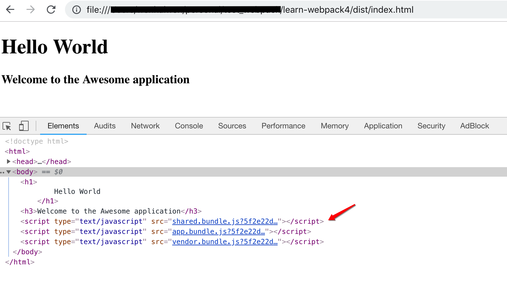This screenshot has width=507, height=286.
Task: Click 'Welcome to the Awesome application' heading
Action: [x=96, y=79]
